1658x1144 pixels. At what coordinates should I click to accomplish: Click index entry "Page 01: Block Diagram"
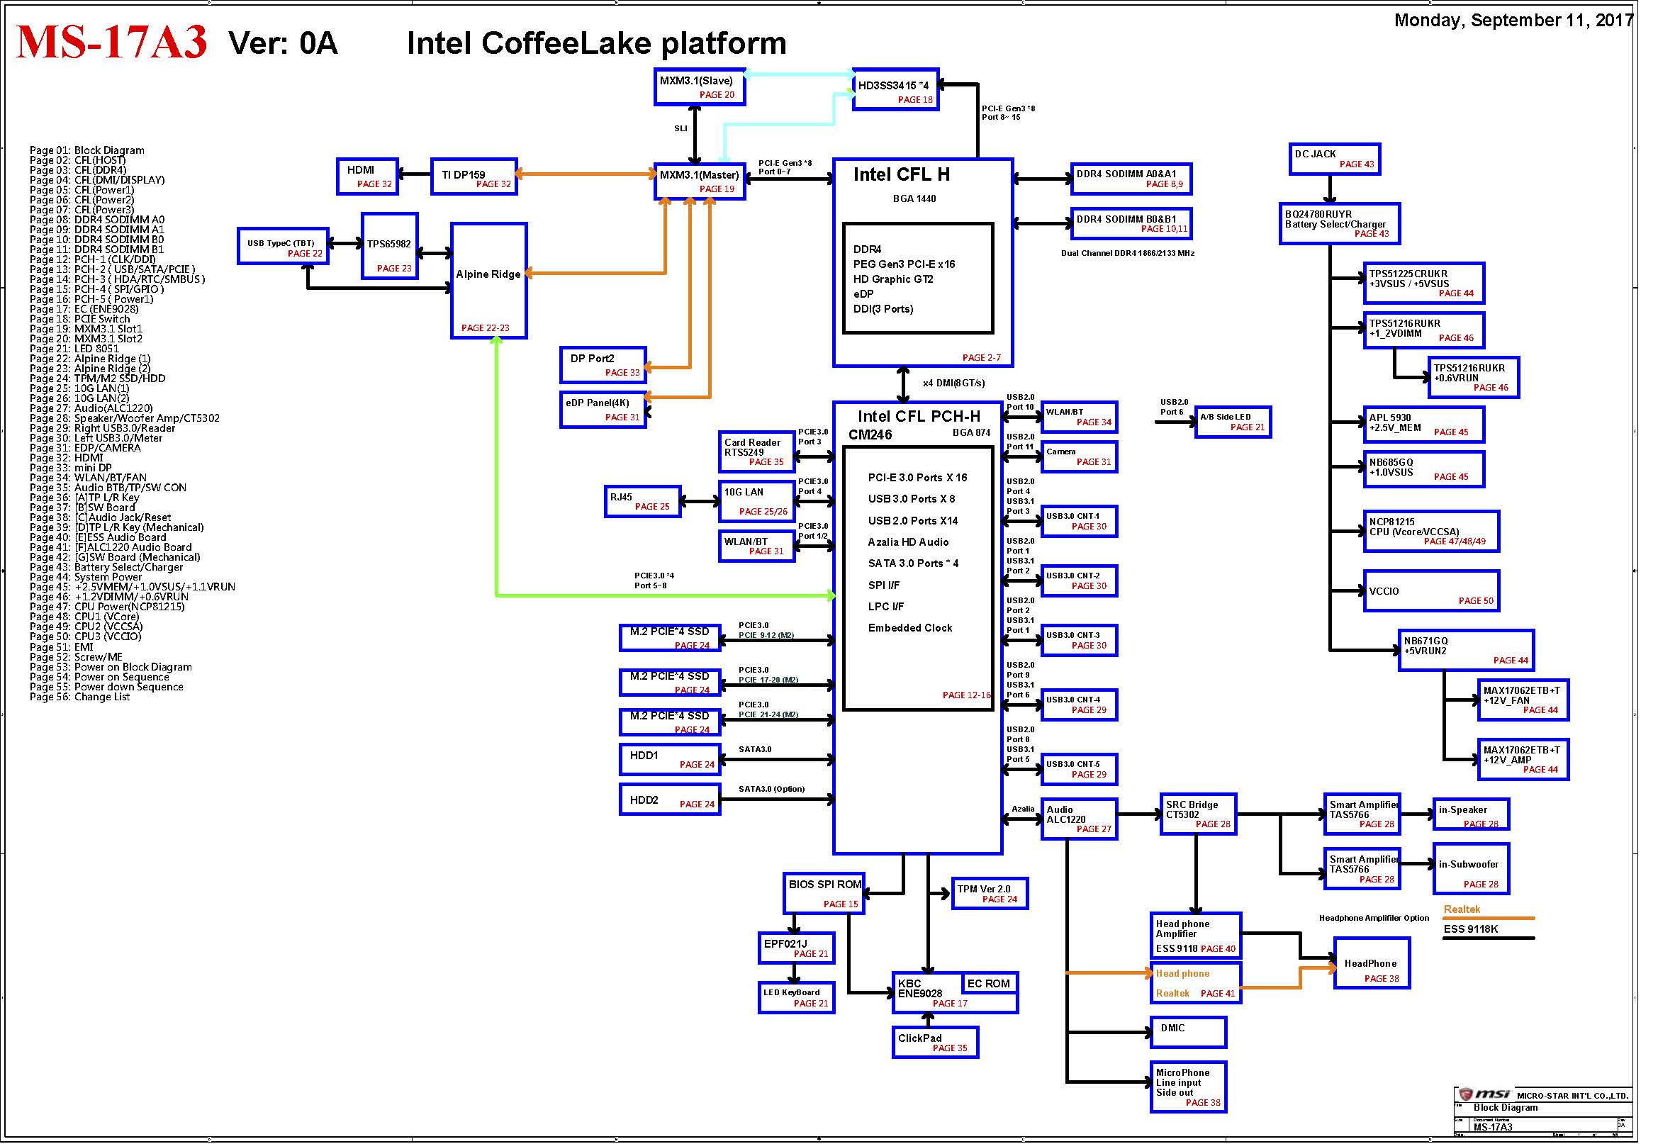click(86, 150)
